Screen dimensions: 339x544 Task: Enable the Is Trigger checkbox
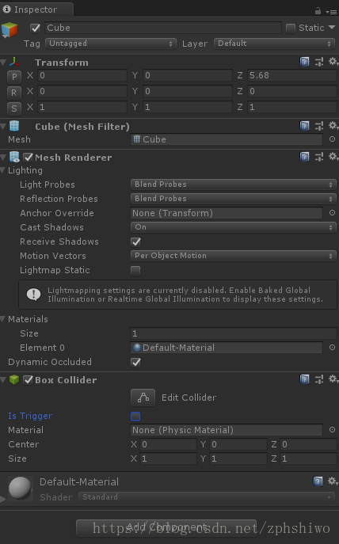135,416
